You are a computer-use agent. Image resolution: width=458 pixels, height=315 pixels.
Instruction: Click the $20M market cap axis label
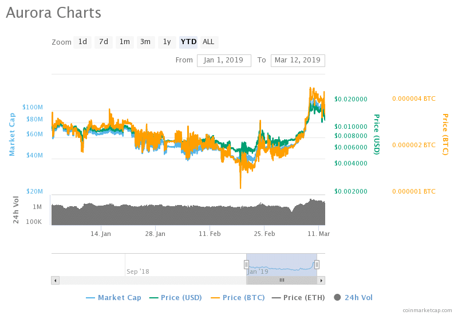pyautogui.click(x=35, y=191)
